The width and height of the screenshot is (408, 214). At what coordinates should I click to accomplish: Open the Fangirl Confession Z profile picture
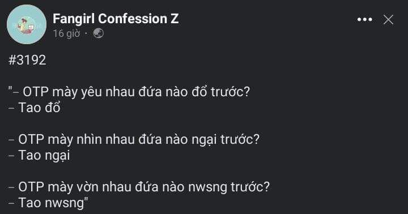point(27,24)
